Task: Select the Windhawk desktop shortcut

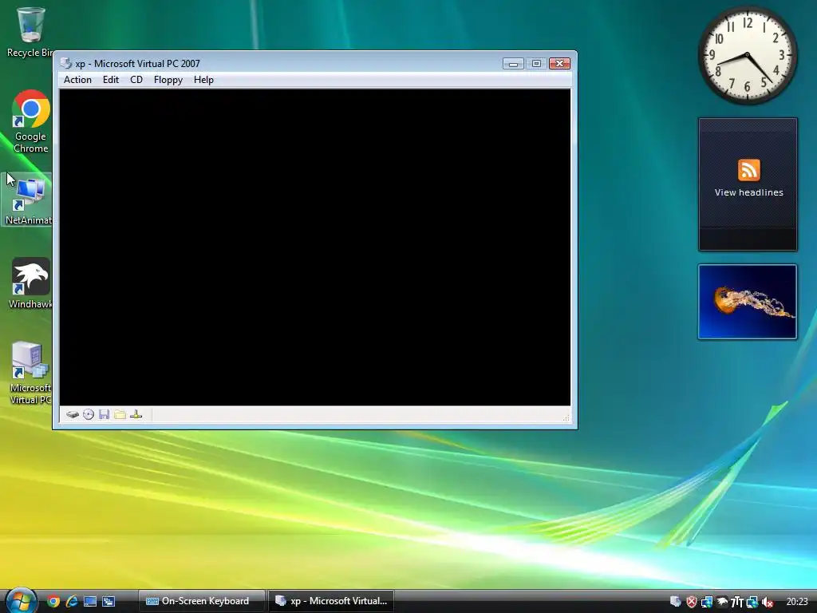Action: point(30,283)
